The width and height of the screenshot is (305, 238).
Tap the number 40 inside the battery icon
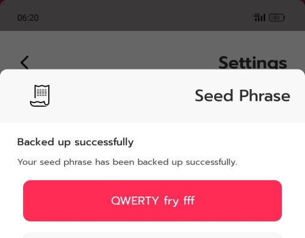coord(276,18)
